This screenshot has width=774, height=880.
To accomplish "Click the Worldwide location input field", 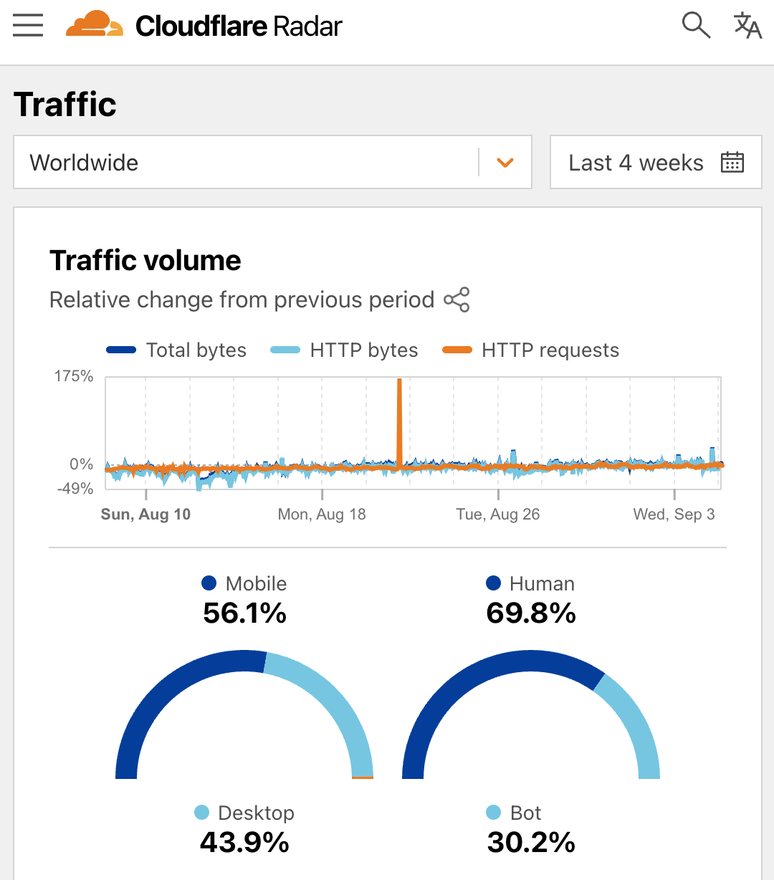I will click(246, 163).
